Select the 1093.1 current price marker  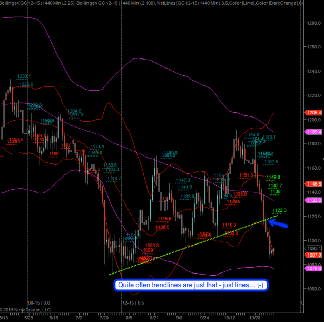(315, 248)
